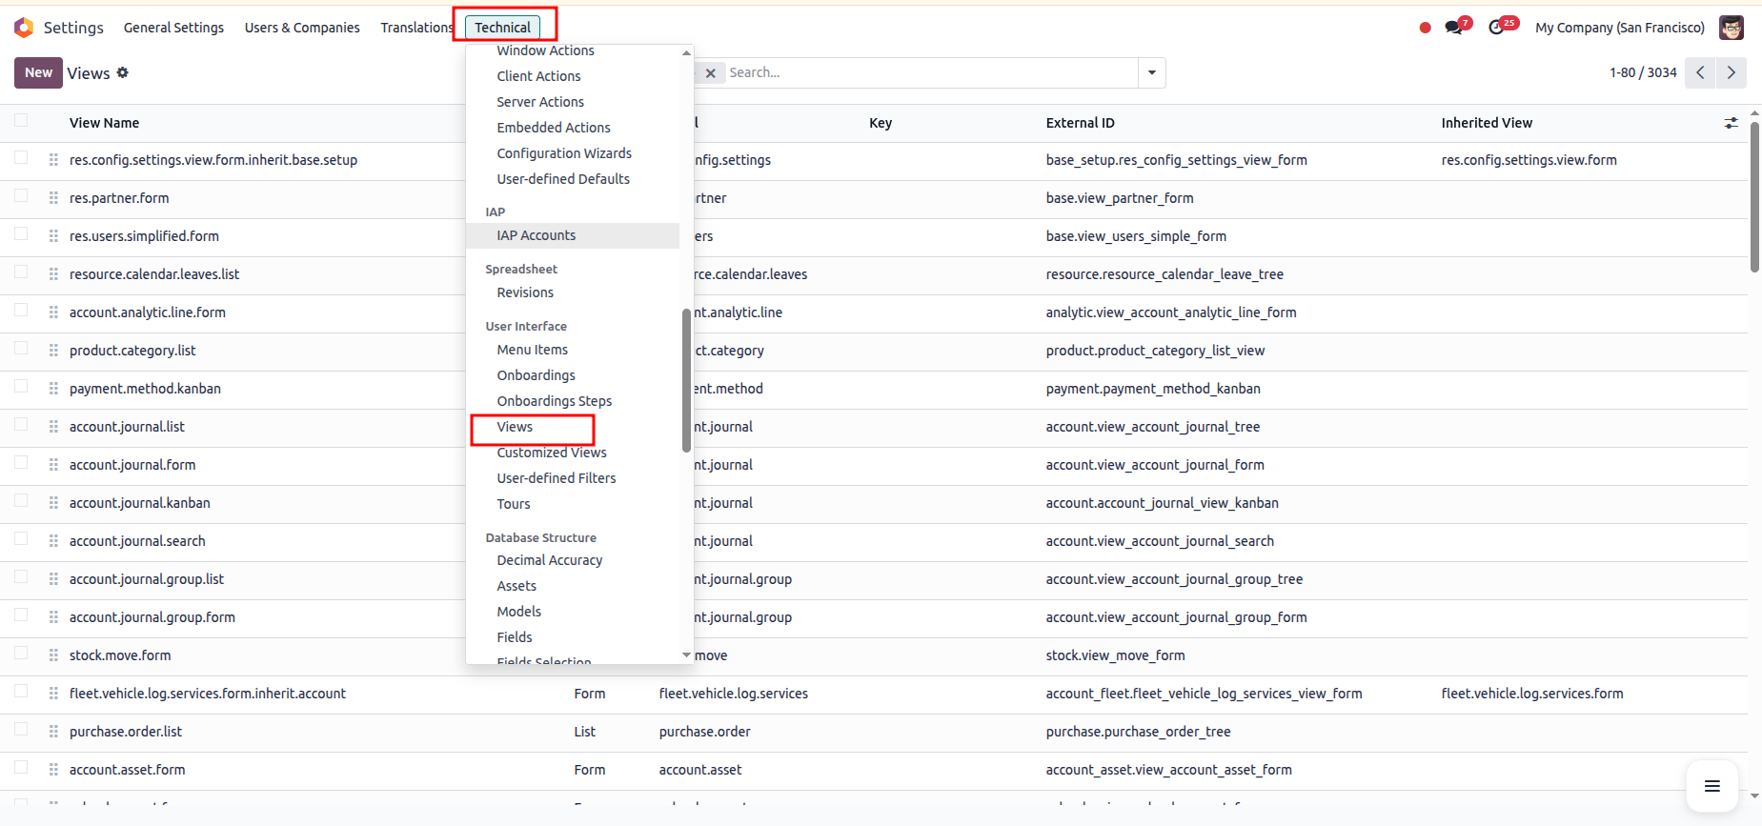Screen dimensions: 1762x826
Task: Remove the search filter with X icon
Action: (710, 73)
